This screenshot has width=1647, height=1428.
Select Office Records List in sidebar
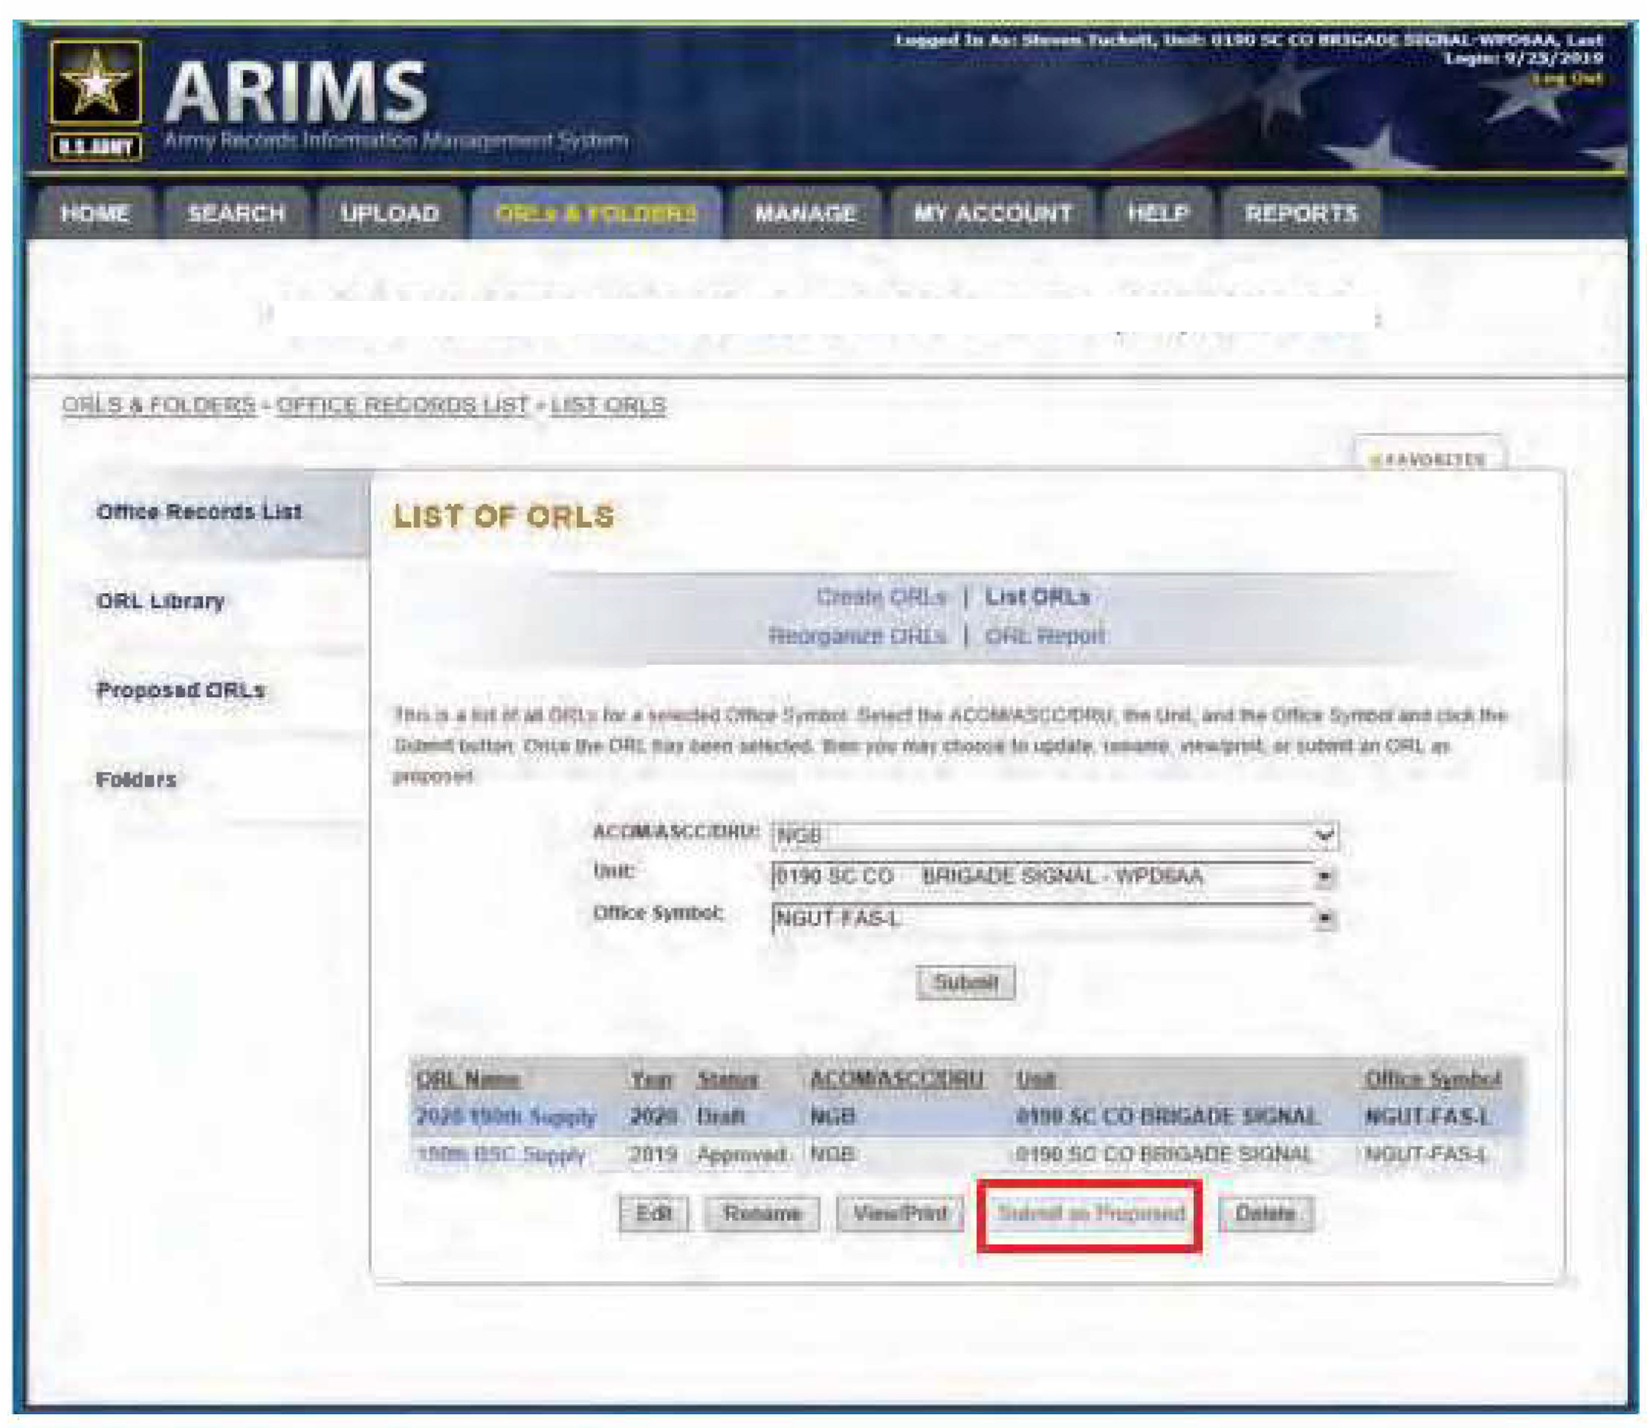[x=199, y=512]
